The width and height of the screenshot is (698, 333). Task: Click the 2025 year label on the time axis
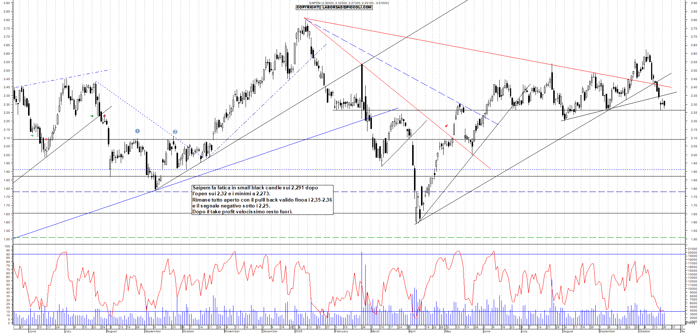pyautogui.click(x=298, y=331)
